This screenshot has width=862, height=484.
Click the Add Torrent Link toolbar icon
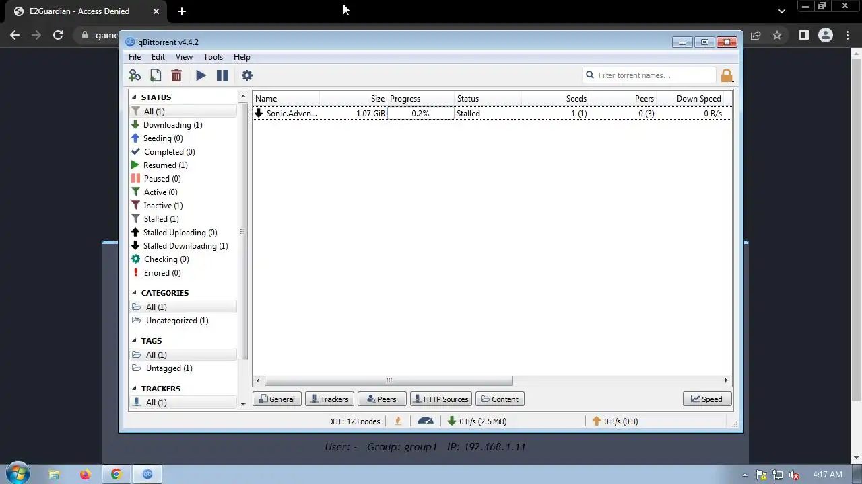(135, 75)
